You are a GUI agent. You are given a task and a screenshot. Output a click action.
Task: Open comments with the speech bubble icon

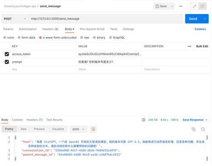point(202,6)
